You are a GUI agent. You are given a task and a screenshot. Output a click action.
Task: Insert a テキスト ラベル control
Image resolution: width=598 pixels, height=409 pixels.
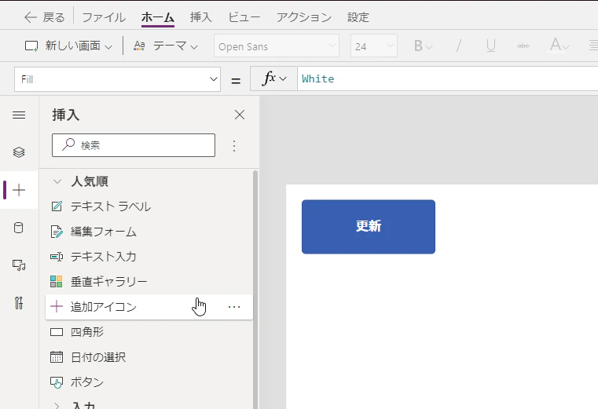(x=149, y=206)
